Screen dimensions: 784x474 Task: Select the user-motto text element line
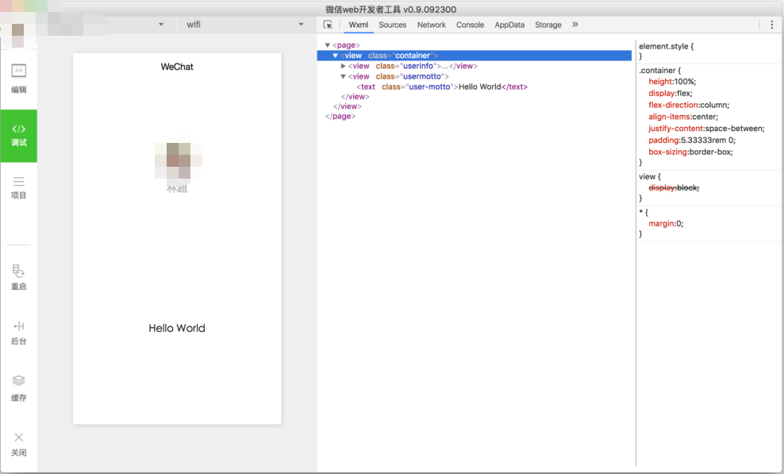(x=441, y=87)
